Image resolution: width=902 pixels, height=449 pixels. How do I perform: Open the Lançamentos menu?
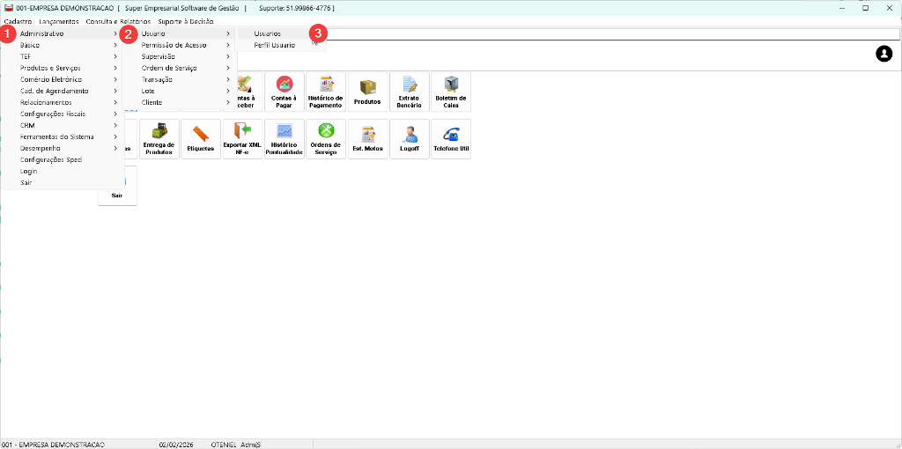pyautogui.click(x=59, y=21)
